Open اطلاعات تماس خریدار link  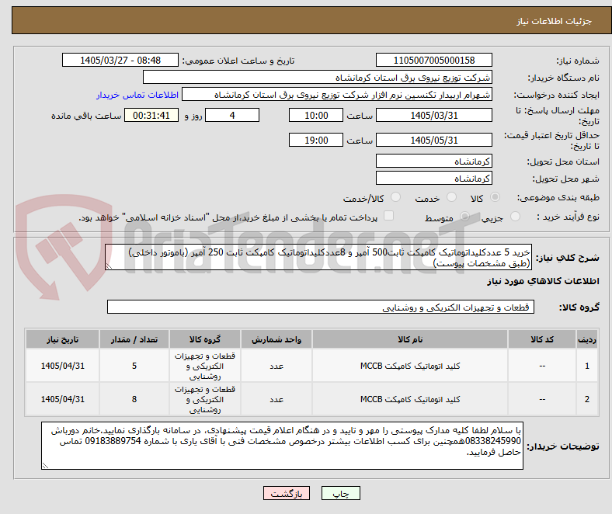(x=137, y=95)
